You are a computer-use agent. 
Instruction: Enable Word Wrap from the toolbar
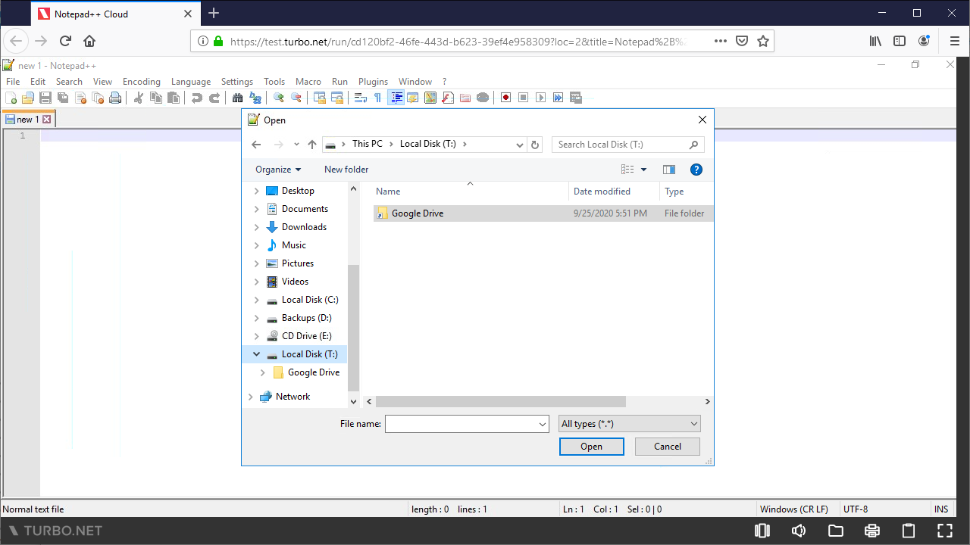(x=360, y=97)
